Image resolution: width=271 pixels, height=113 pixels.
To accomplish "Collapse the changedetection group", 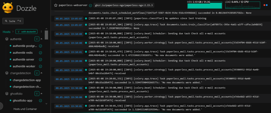I will 42,73.
